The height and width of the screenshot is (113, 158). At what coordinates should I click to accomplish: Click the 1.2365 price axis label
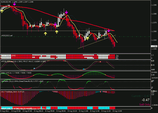pos(154,32)
